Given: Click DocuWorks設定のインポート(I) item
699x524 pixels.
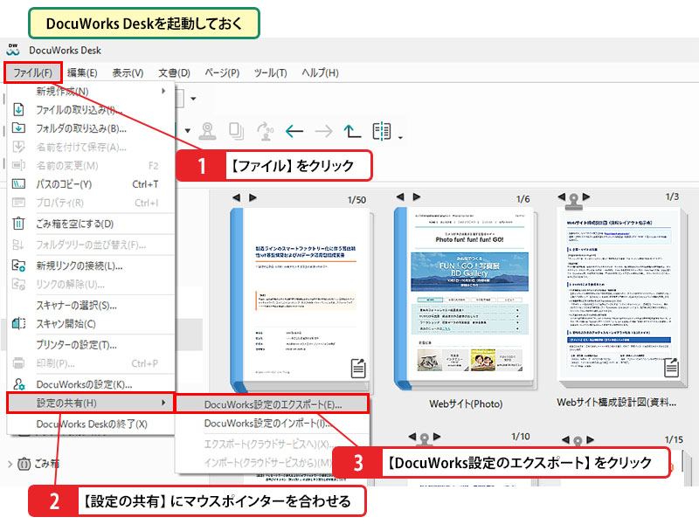Looking at the screenshot, I should 273,424.
